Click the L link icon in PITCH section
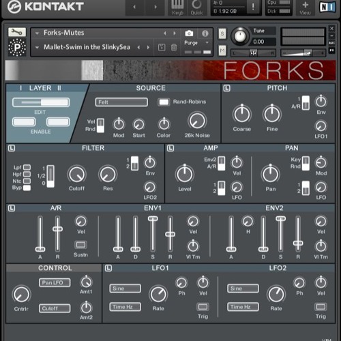The height and width of the screenshot is (341, 341). tap(226, 88)
